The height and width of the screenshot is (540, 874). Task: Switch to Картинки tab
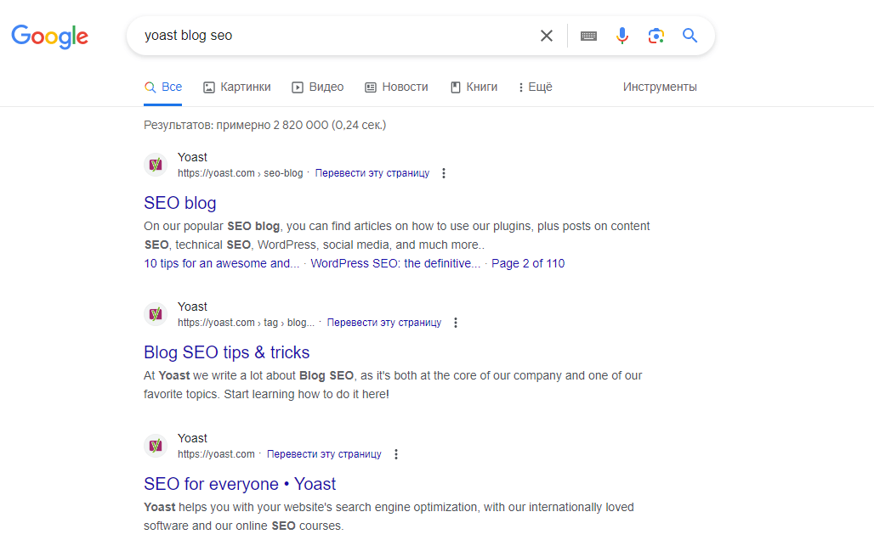click(x=237, y=87)
